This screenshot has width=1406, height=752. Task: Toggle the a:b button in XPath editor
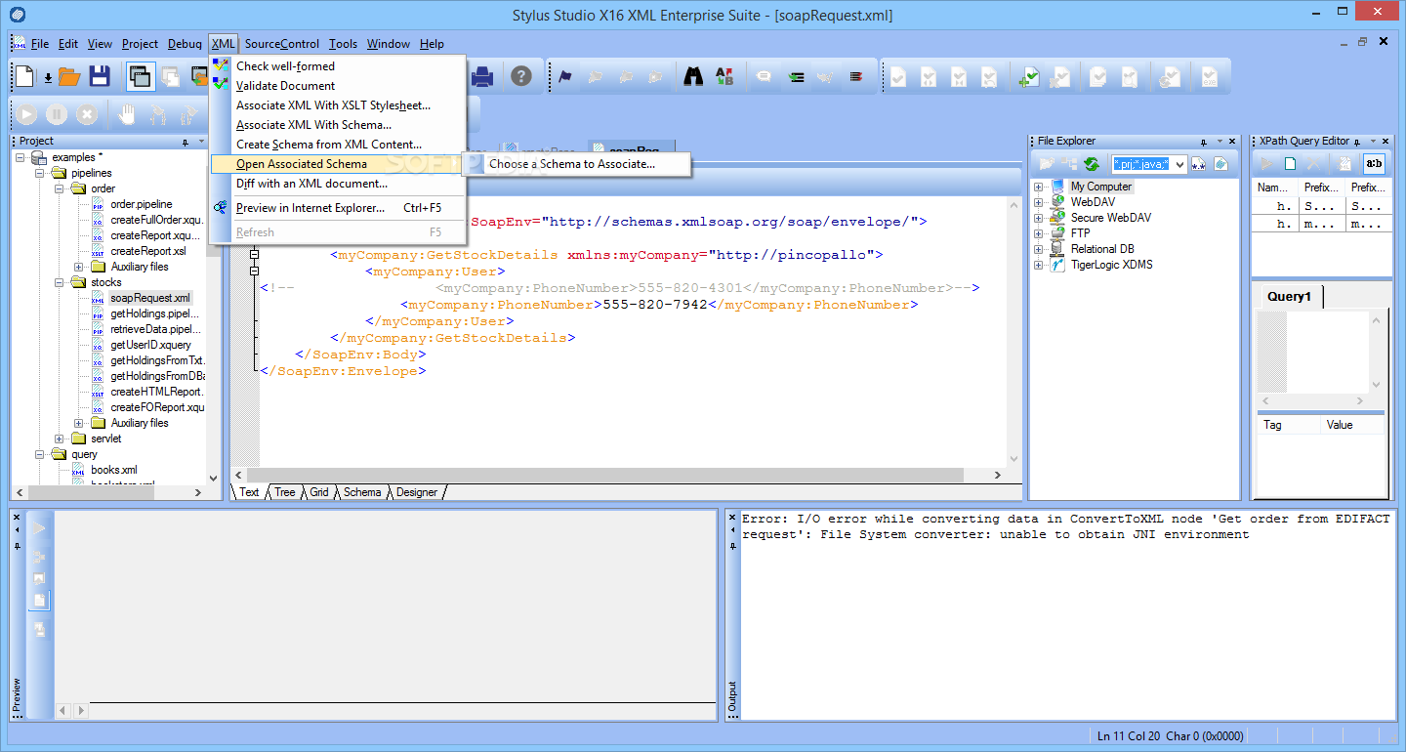[x=1375, y=164]
